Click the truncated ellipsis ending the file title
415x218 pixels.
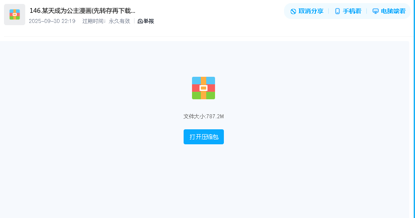(x=133, y=11)
